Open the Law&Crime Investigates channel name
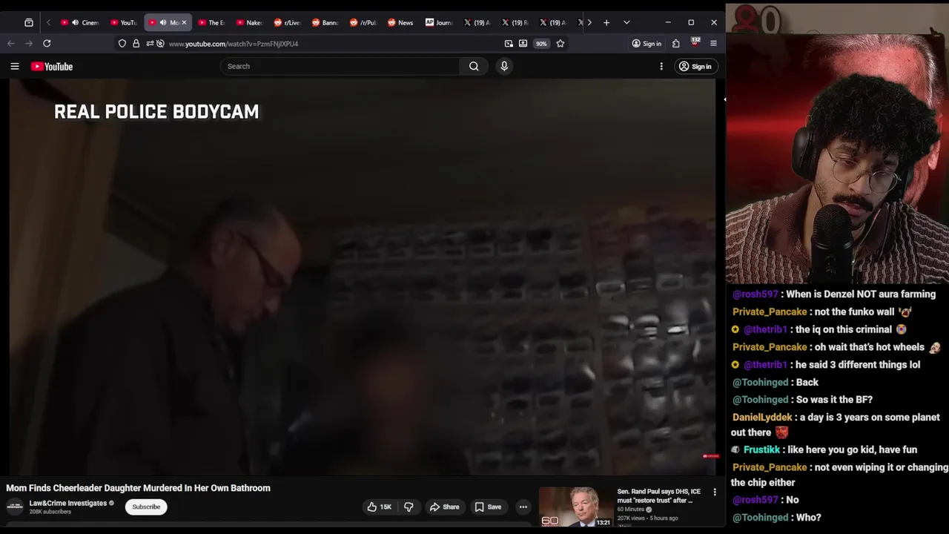Viewport: 949px width, 534px height. pyautogui.click(x=68, y=503)
